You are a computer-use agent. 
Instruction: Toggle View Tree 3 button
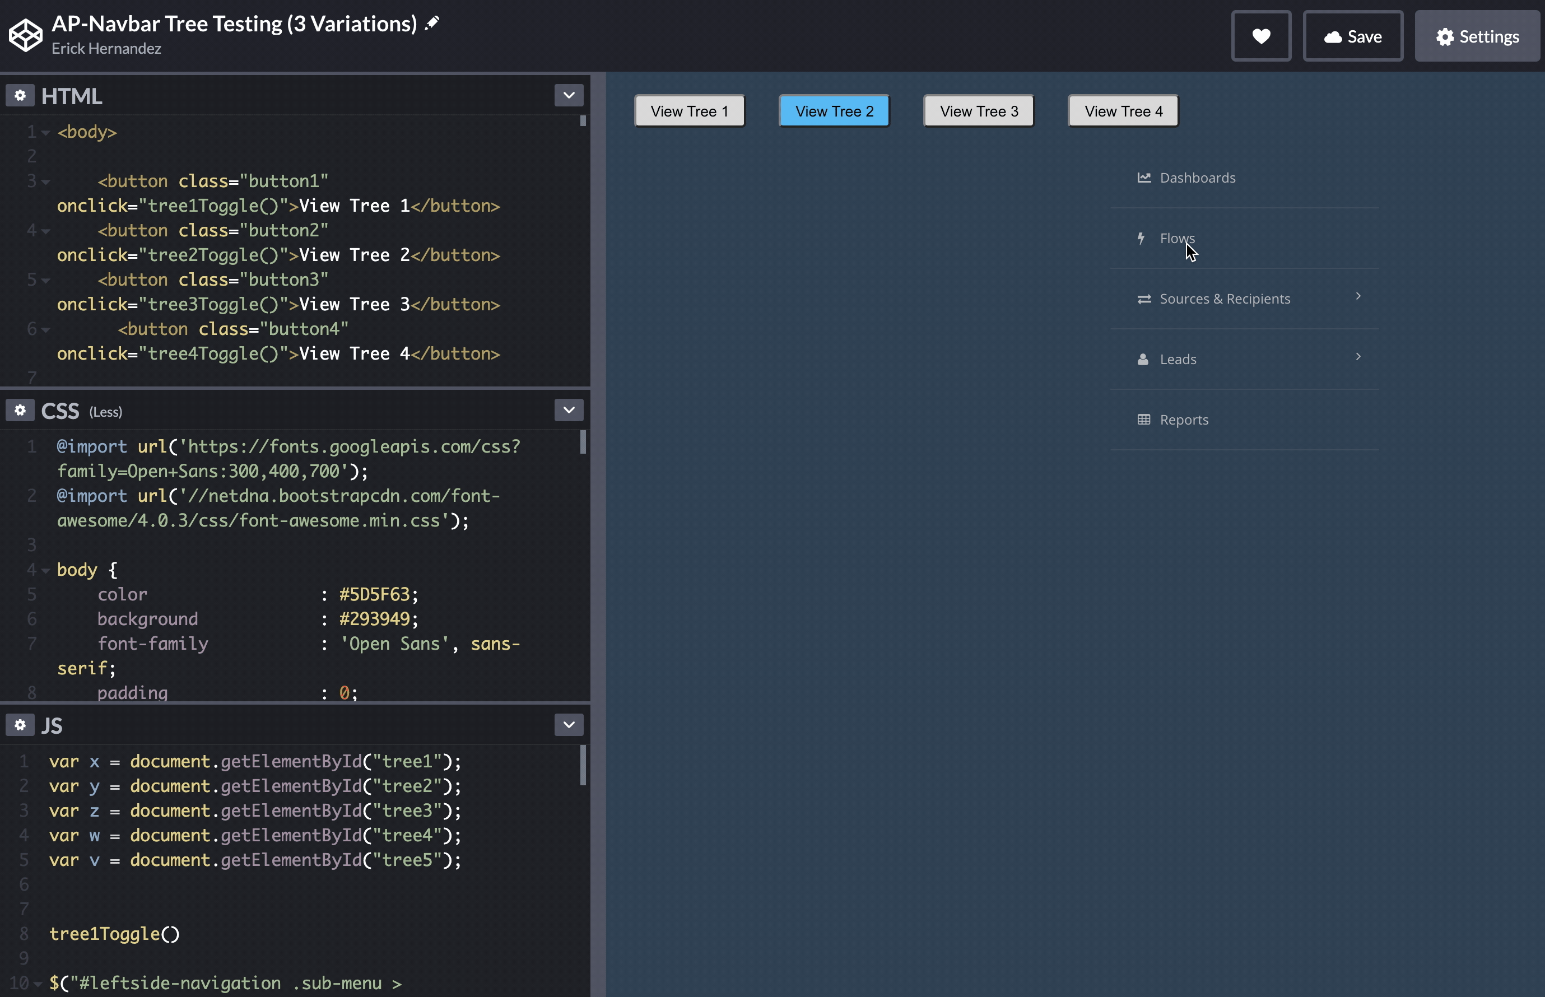tap(979, 111)
